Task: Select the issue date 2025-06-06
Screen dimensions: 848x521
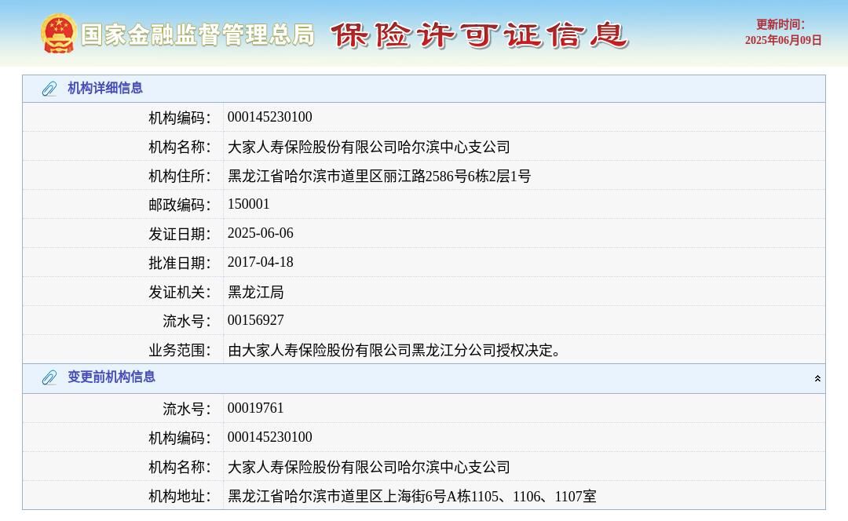Action: click(x=260, y=233)
